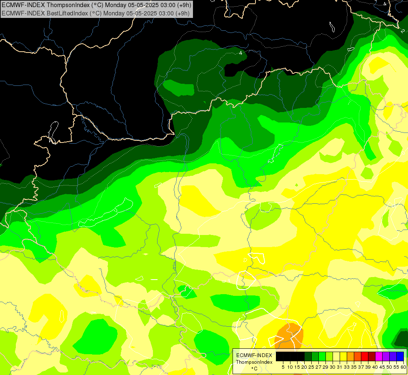Select the bright green legend swatch for 27-29
The width and height of the screenshot is (408, 375).
click(x=322, y=356)
